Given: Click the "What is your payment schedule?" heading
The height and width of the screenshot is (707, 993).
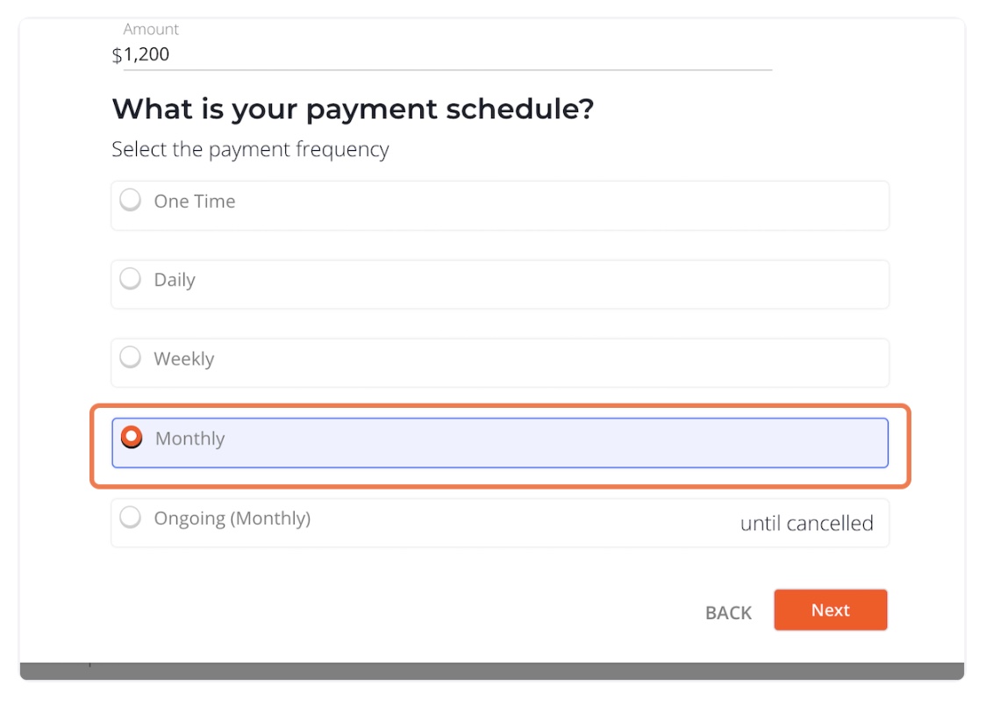Looking at the screenshot, I should click(x=353, y=110).
